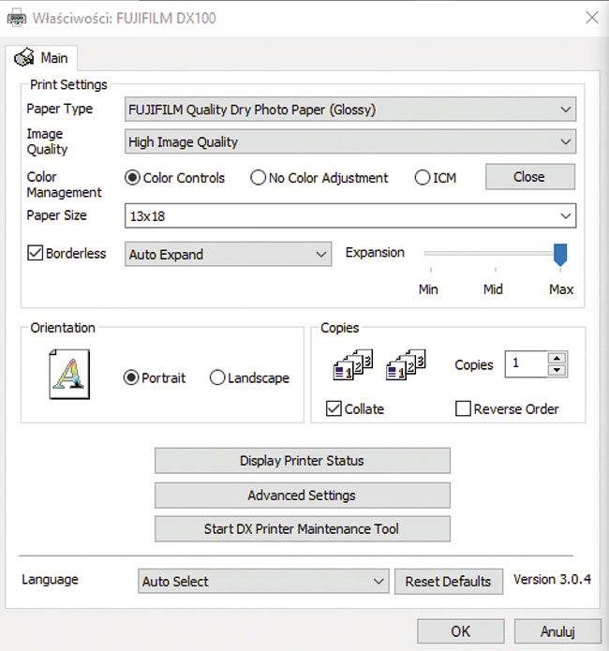The height and width of the screenshot is (651, 609).
Task: Disable the Borderless checkbox
Action: tap(36, 254)
